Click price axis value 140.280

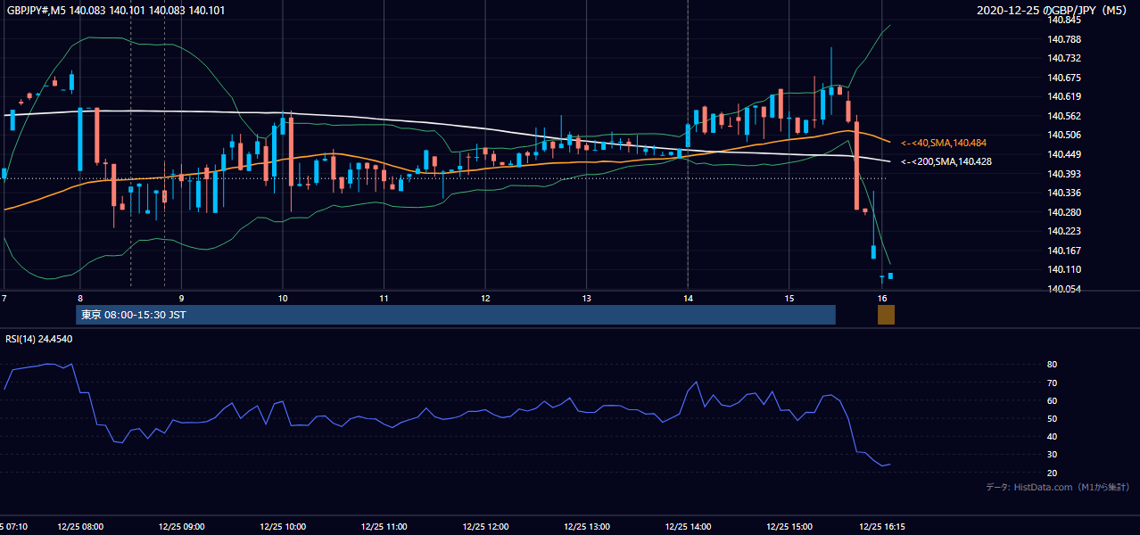tap(1063, 212)
